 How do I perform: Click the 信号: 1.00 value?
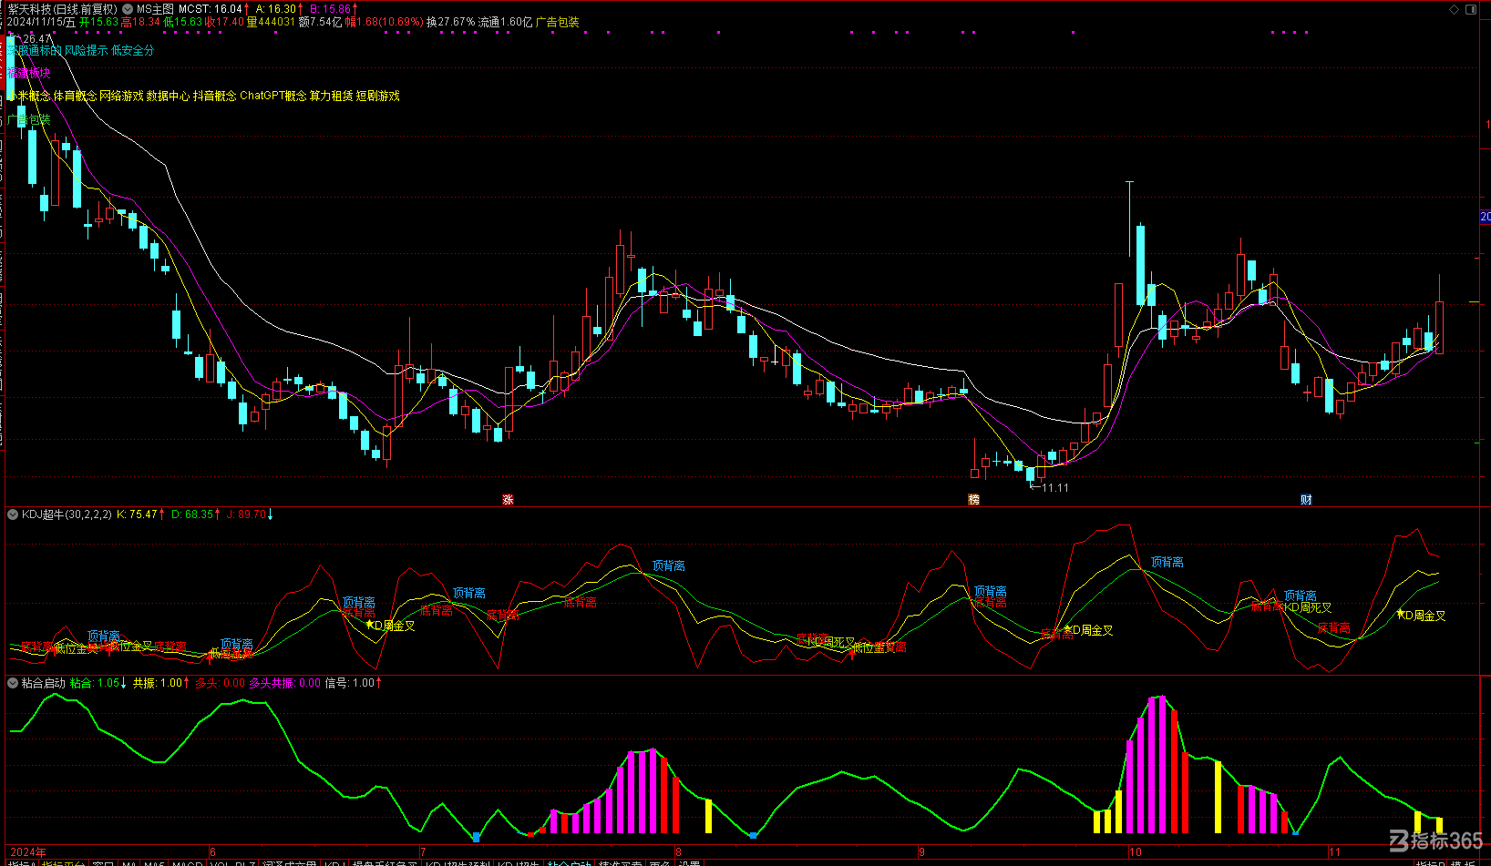350,683
